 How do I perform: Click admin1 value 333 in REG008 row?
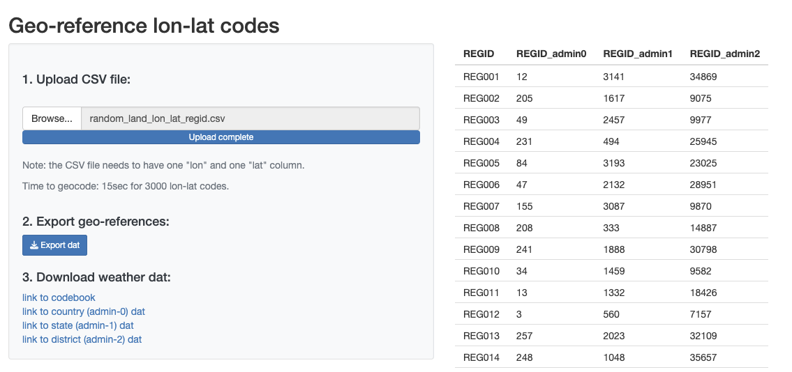[611, 228]
